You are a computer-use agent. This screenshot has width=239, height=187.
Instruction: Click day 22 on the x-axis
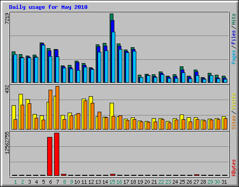[x=161, y=182]
